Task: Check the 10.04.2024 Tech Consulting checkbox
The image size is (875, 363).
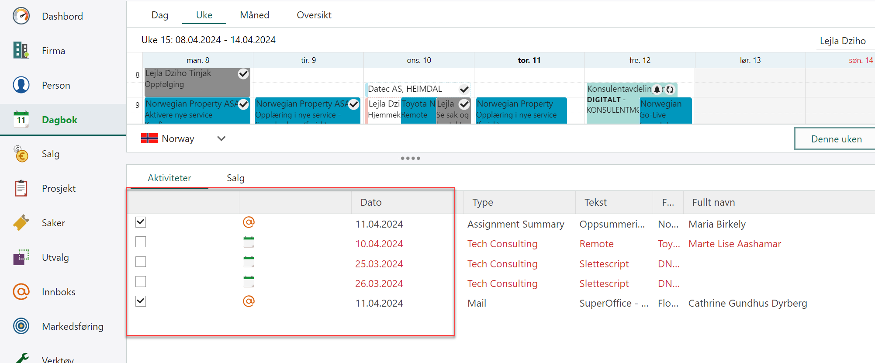Action: tap(141, 242)
